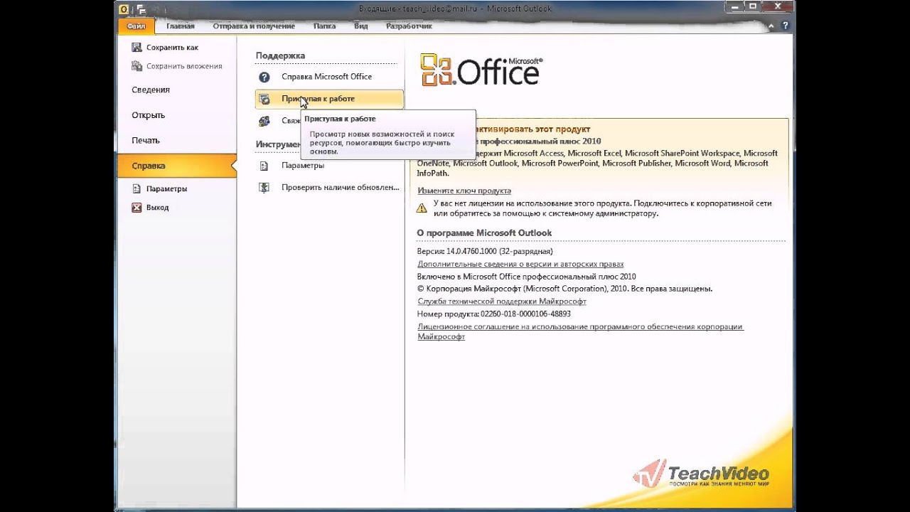Image resolution: width=910 pixels, height=512 pixels.
Task: Click Проверить наличие обновлений
Action: [x=341, y=188]
